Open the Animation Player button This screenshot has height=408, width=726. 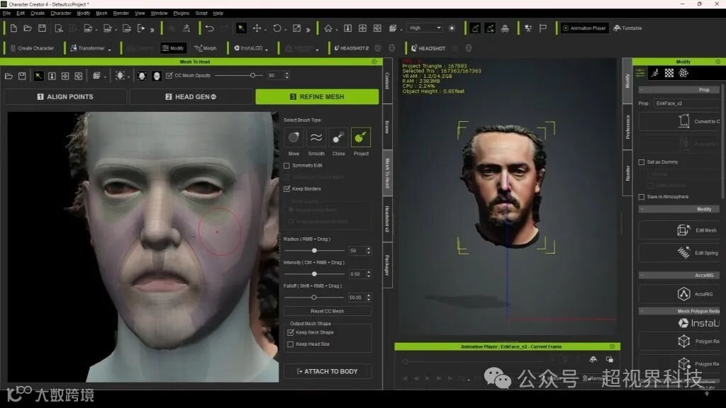click(x=584, y=28)
